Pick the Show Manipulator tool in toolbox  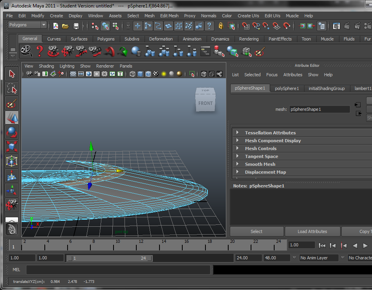12,190
